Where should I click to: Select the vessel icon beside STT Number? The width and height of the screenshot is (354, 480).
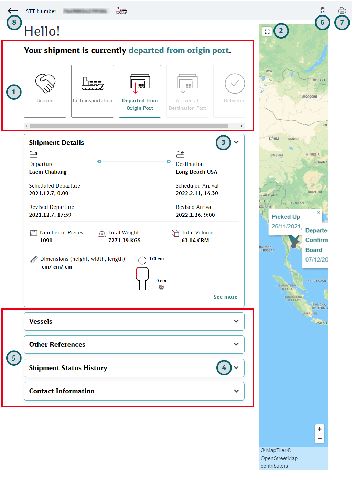coord(121,10)
